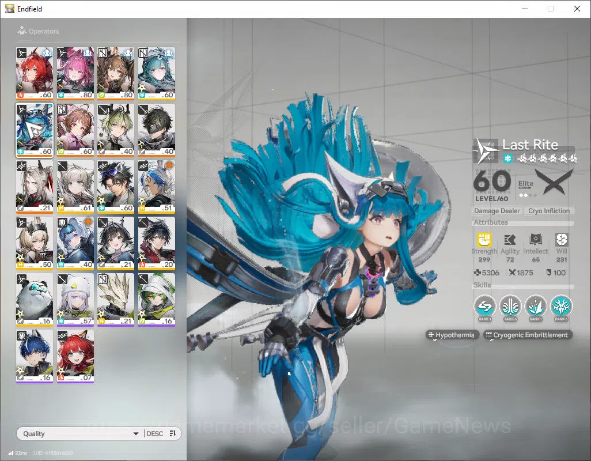Click the Quality dropdown arrow
591x461 pixels.
136,434
